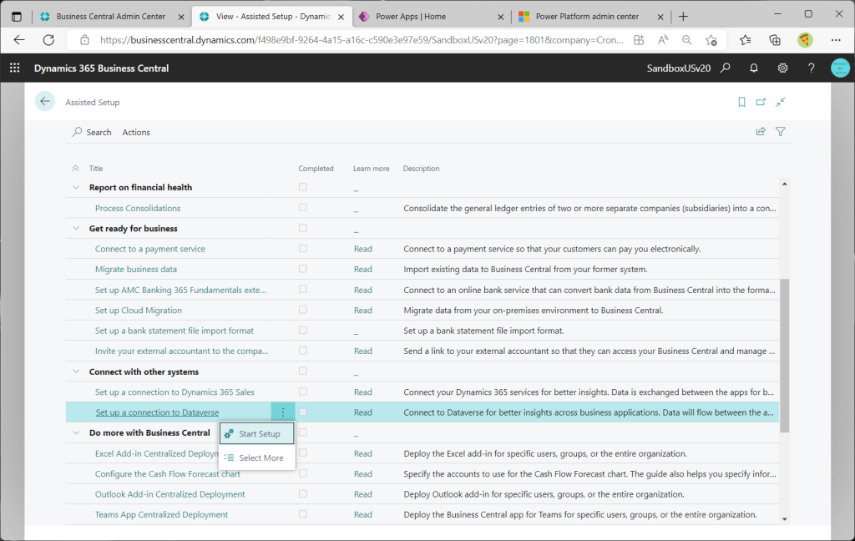Open the page in a new window
855x541 pixels.
[x=761, y=102]
